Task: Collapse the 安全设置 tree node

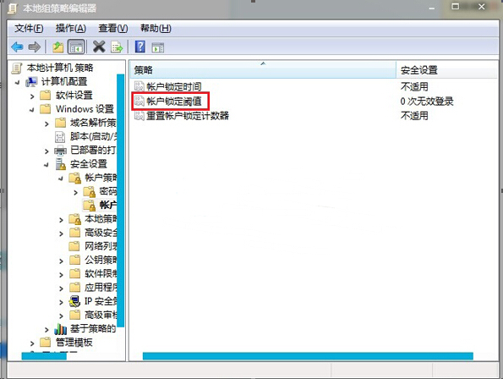Action: click(x=46, y=165)
